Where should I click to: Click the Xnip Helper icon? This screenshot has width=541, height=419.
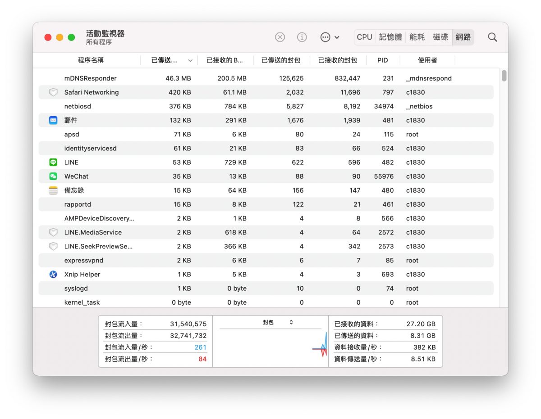(53, 275)
